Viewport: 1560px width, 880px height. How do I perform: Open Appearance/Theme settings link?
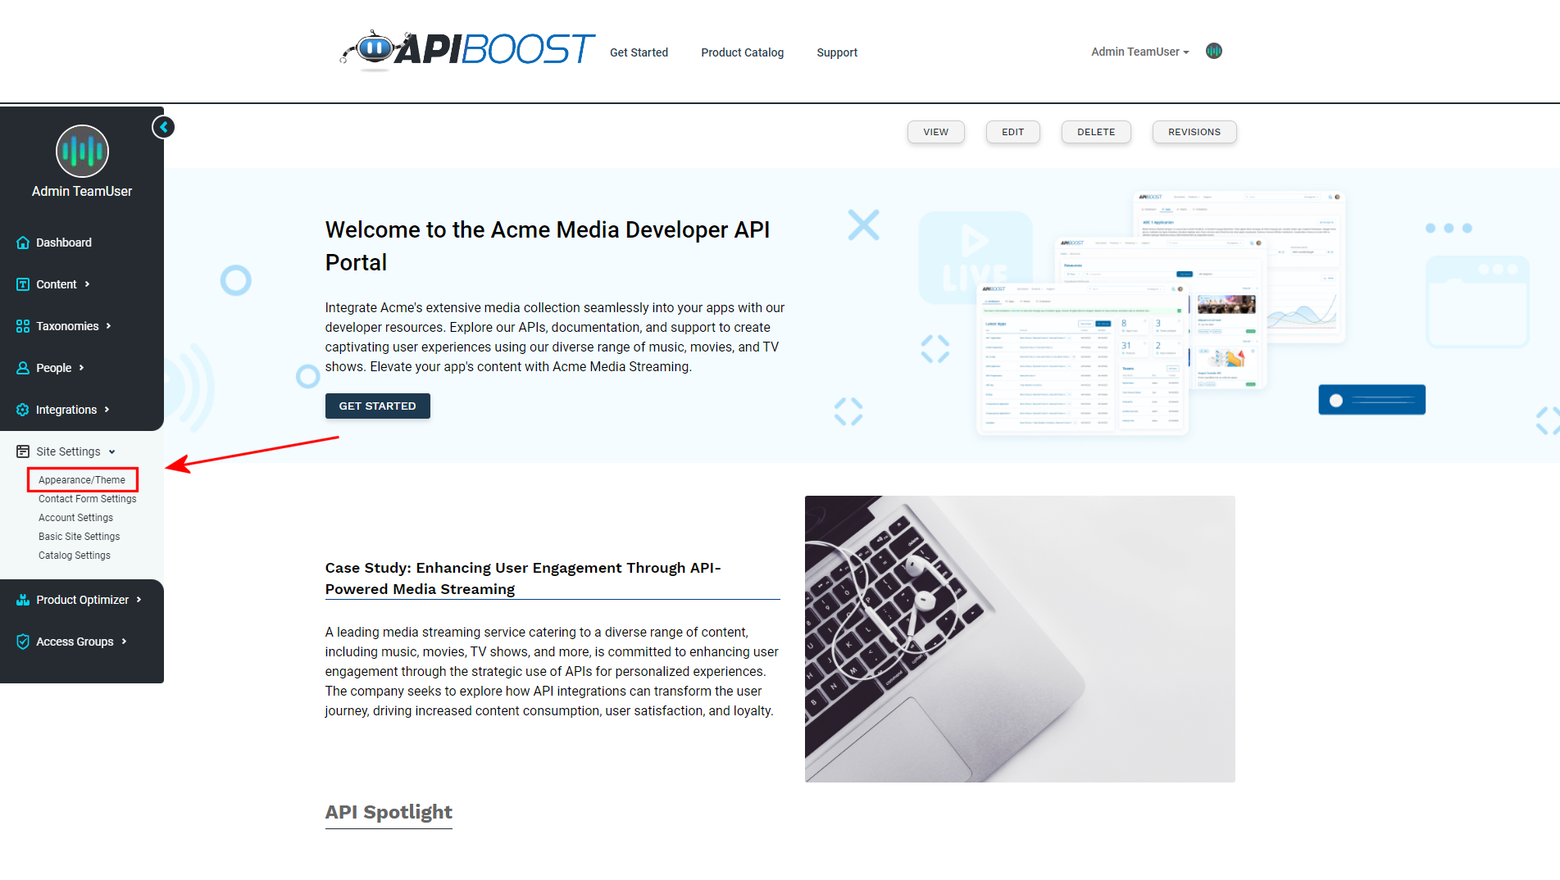point(82,480)
